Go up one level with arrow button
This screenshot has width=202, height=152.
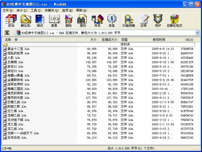coord(7,33)
